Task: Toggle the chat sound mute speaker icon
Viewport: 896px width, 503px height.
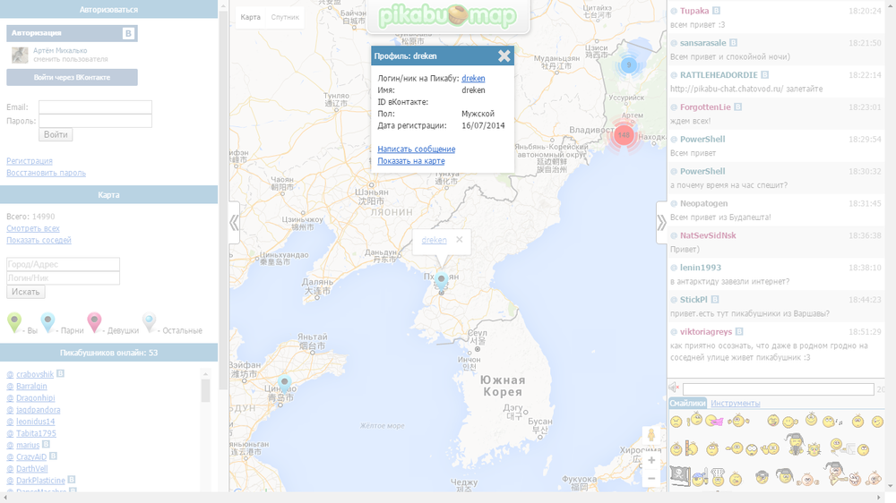Action: [x=674, y=388]
